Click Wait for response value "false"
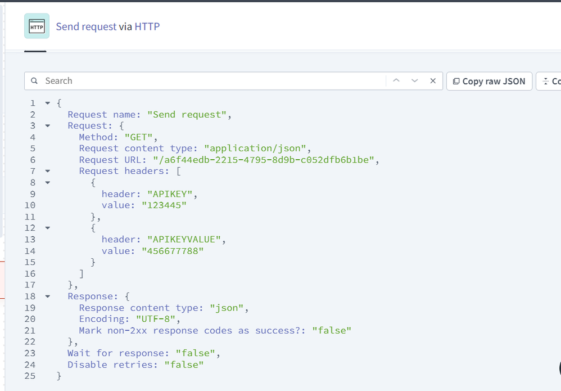The width and height of the screenshot is (561, 391). tap(196, 353)
